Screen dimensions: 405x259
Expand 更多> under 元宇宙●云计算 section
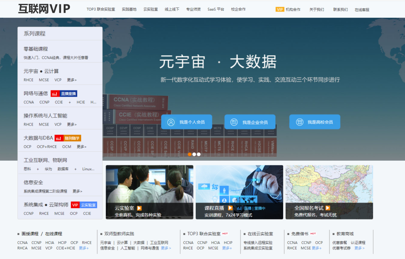pyautogui.click(x=71, y=80)
